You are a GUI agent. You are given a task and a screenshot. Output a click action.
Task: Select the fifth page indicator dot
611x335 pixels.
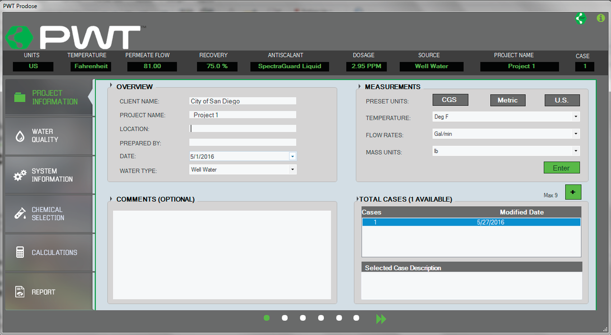[339, 318]
